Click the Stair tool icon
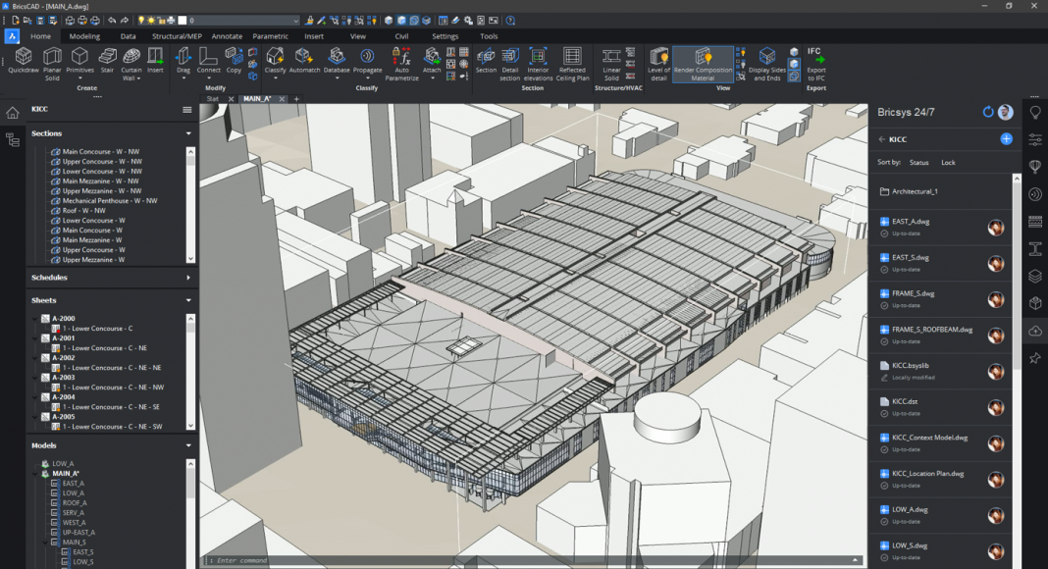This screenshot has height=569, width=1048. point(107,58)
